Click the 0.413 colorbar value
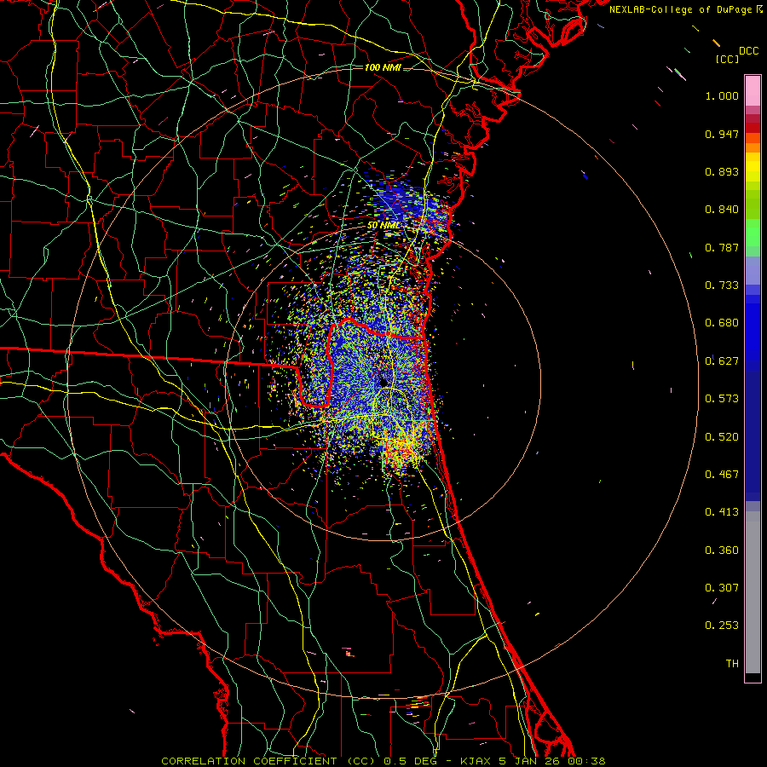Viewport: 767px width, 767px height. point(722,512)
